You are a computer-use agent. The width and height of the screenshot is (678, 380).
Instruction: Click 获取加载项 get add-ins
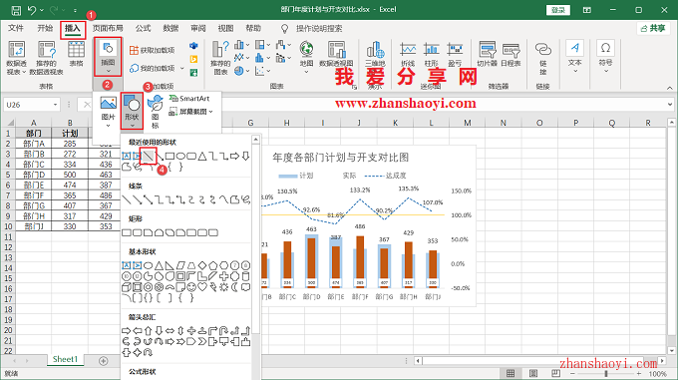point(153,50)
